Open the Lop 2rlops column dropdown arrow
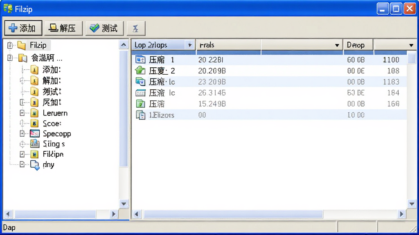This screenshot has width=419, height=235. [190, 45]
